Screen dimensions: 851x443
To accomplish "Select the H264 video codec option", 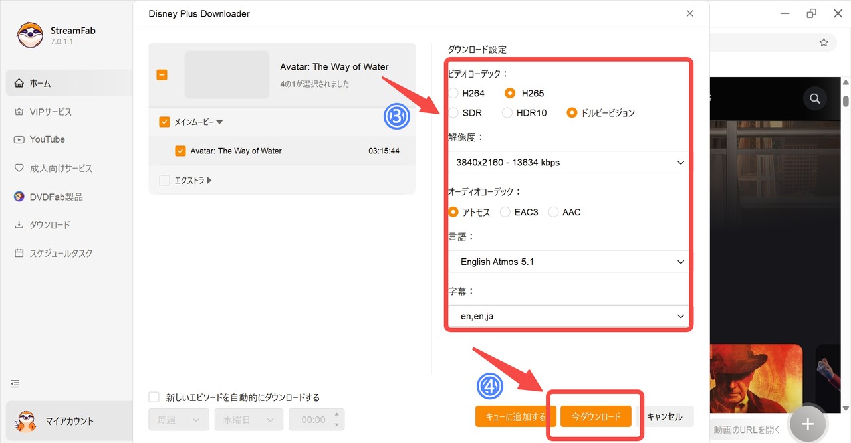I will pyautogui.click(x=454, y=93).
